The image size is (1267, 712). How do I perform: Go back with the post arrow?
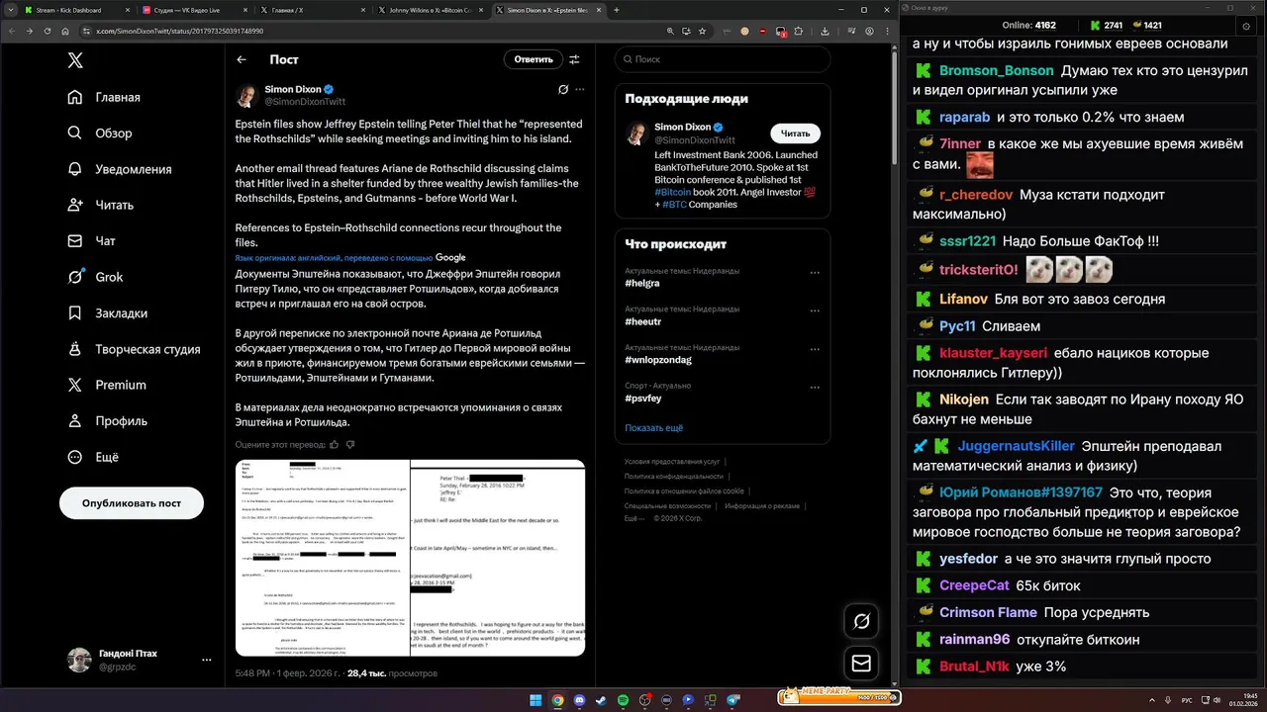pyautogui.click(x=242, y=59)
